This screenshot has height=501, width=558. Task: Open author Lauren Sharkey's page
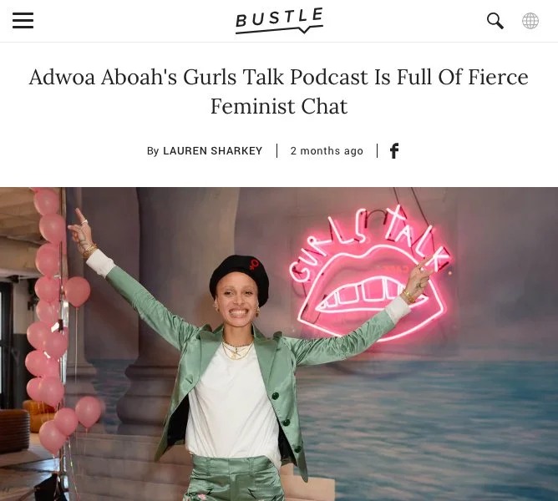(x=212, y=151)
